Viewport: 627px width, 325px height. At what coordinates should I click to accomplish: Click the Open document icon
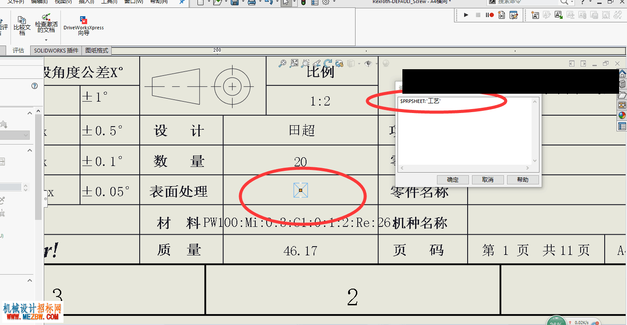point(218,2)
